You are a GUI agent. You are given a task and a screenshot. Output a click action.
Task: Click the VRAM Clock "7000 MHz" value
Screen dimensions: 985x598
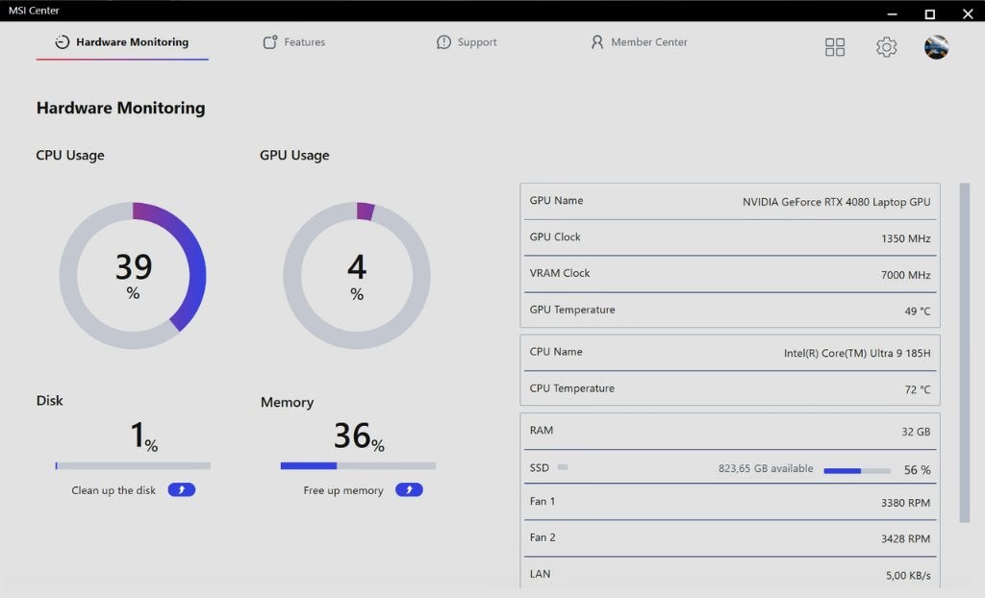point(906,275)
